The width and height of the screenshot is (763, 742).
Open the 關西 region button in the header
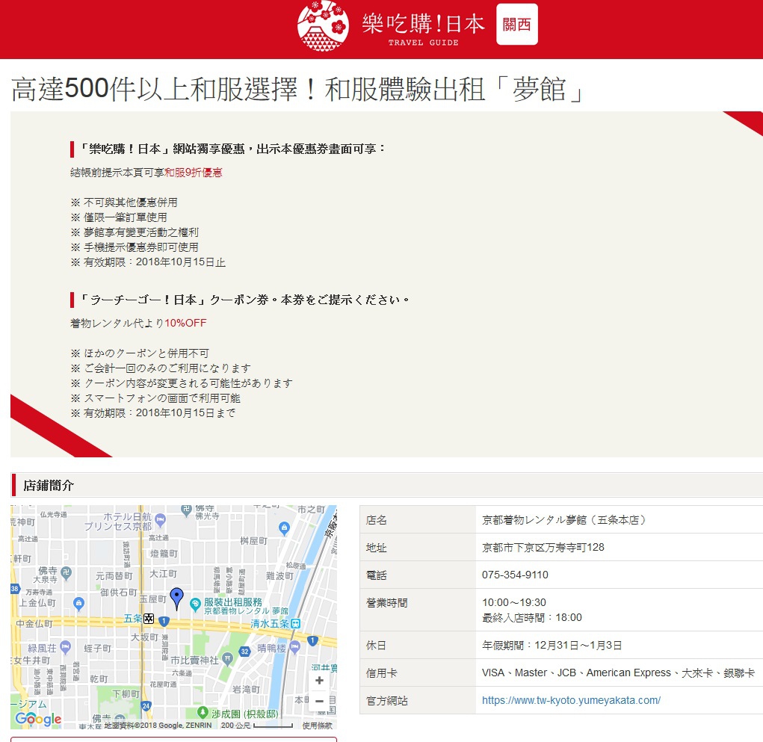[517, 25]
